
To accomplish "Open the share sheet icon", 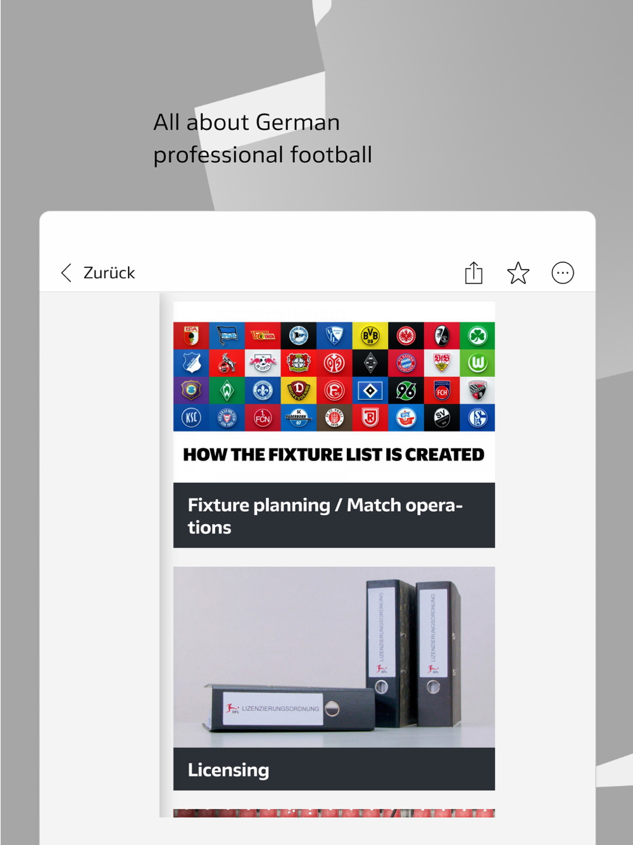I will click(x=473, y=272).
